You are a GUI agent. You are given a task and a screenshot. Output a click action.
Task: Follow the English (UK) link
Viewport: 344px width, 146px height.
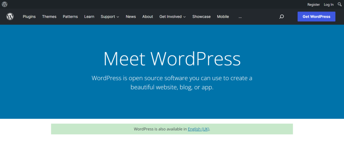pos(199,129)
